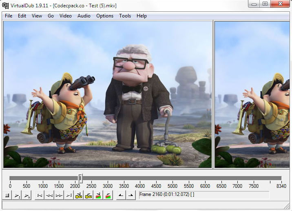Open the Video menu
292x211 pixels.
click(x=66, y=16)
